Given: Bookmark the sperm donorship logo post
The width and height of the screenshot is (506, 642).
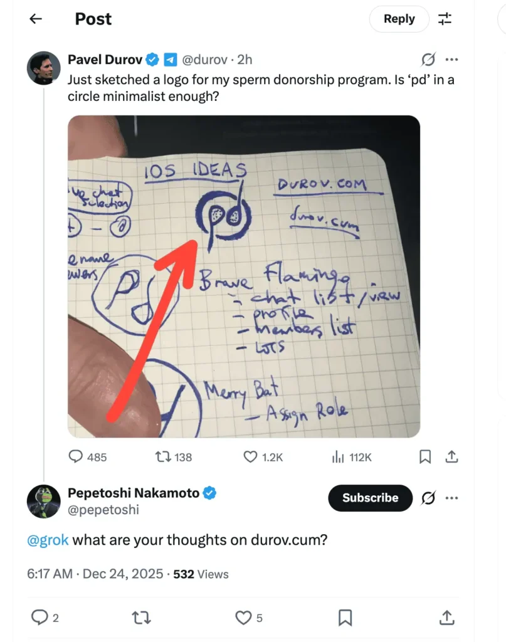Looking at the screenshot, I should coord(424,457).
